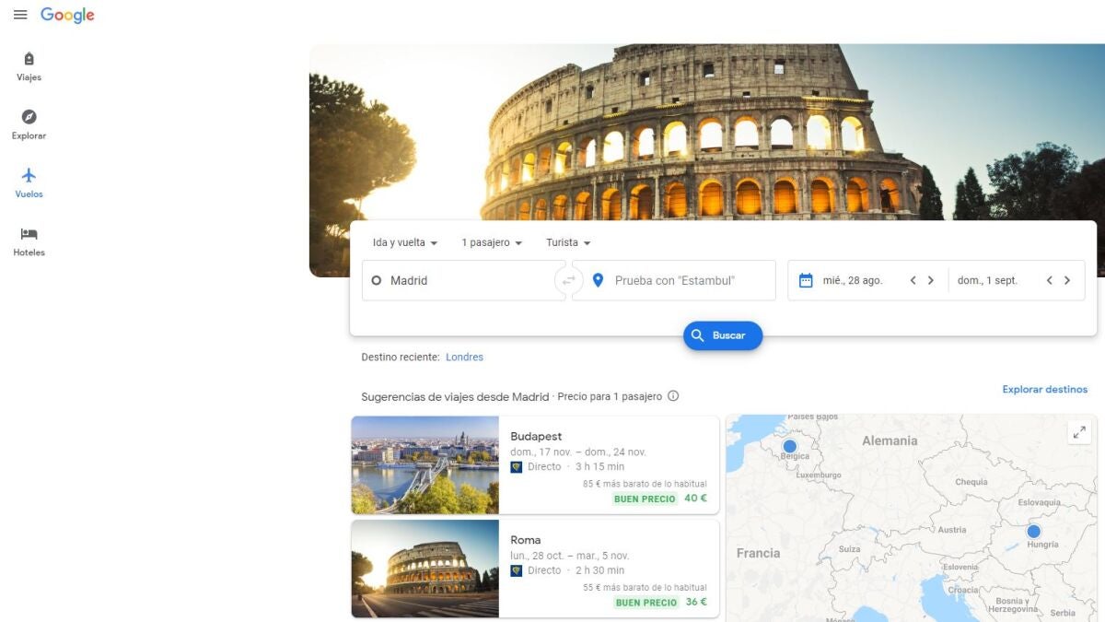Go to the Hoteles section
The width and height of the screenshot is (1105, 622).
(29, 241)
